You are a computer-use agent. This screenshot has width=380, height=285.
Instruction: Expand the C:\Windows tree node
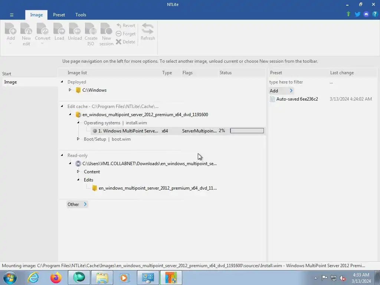70,90
